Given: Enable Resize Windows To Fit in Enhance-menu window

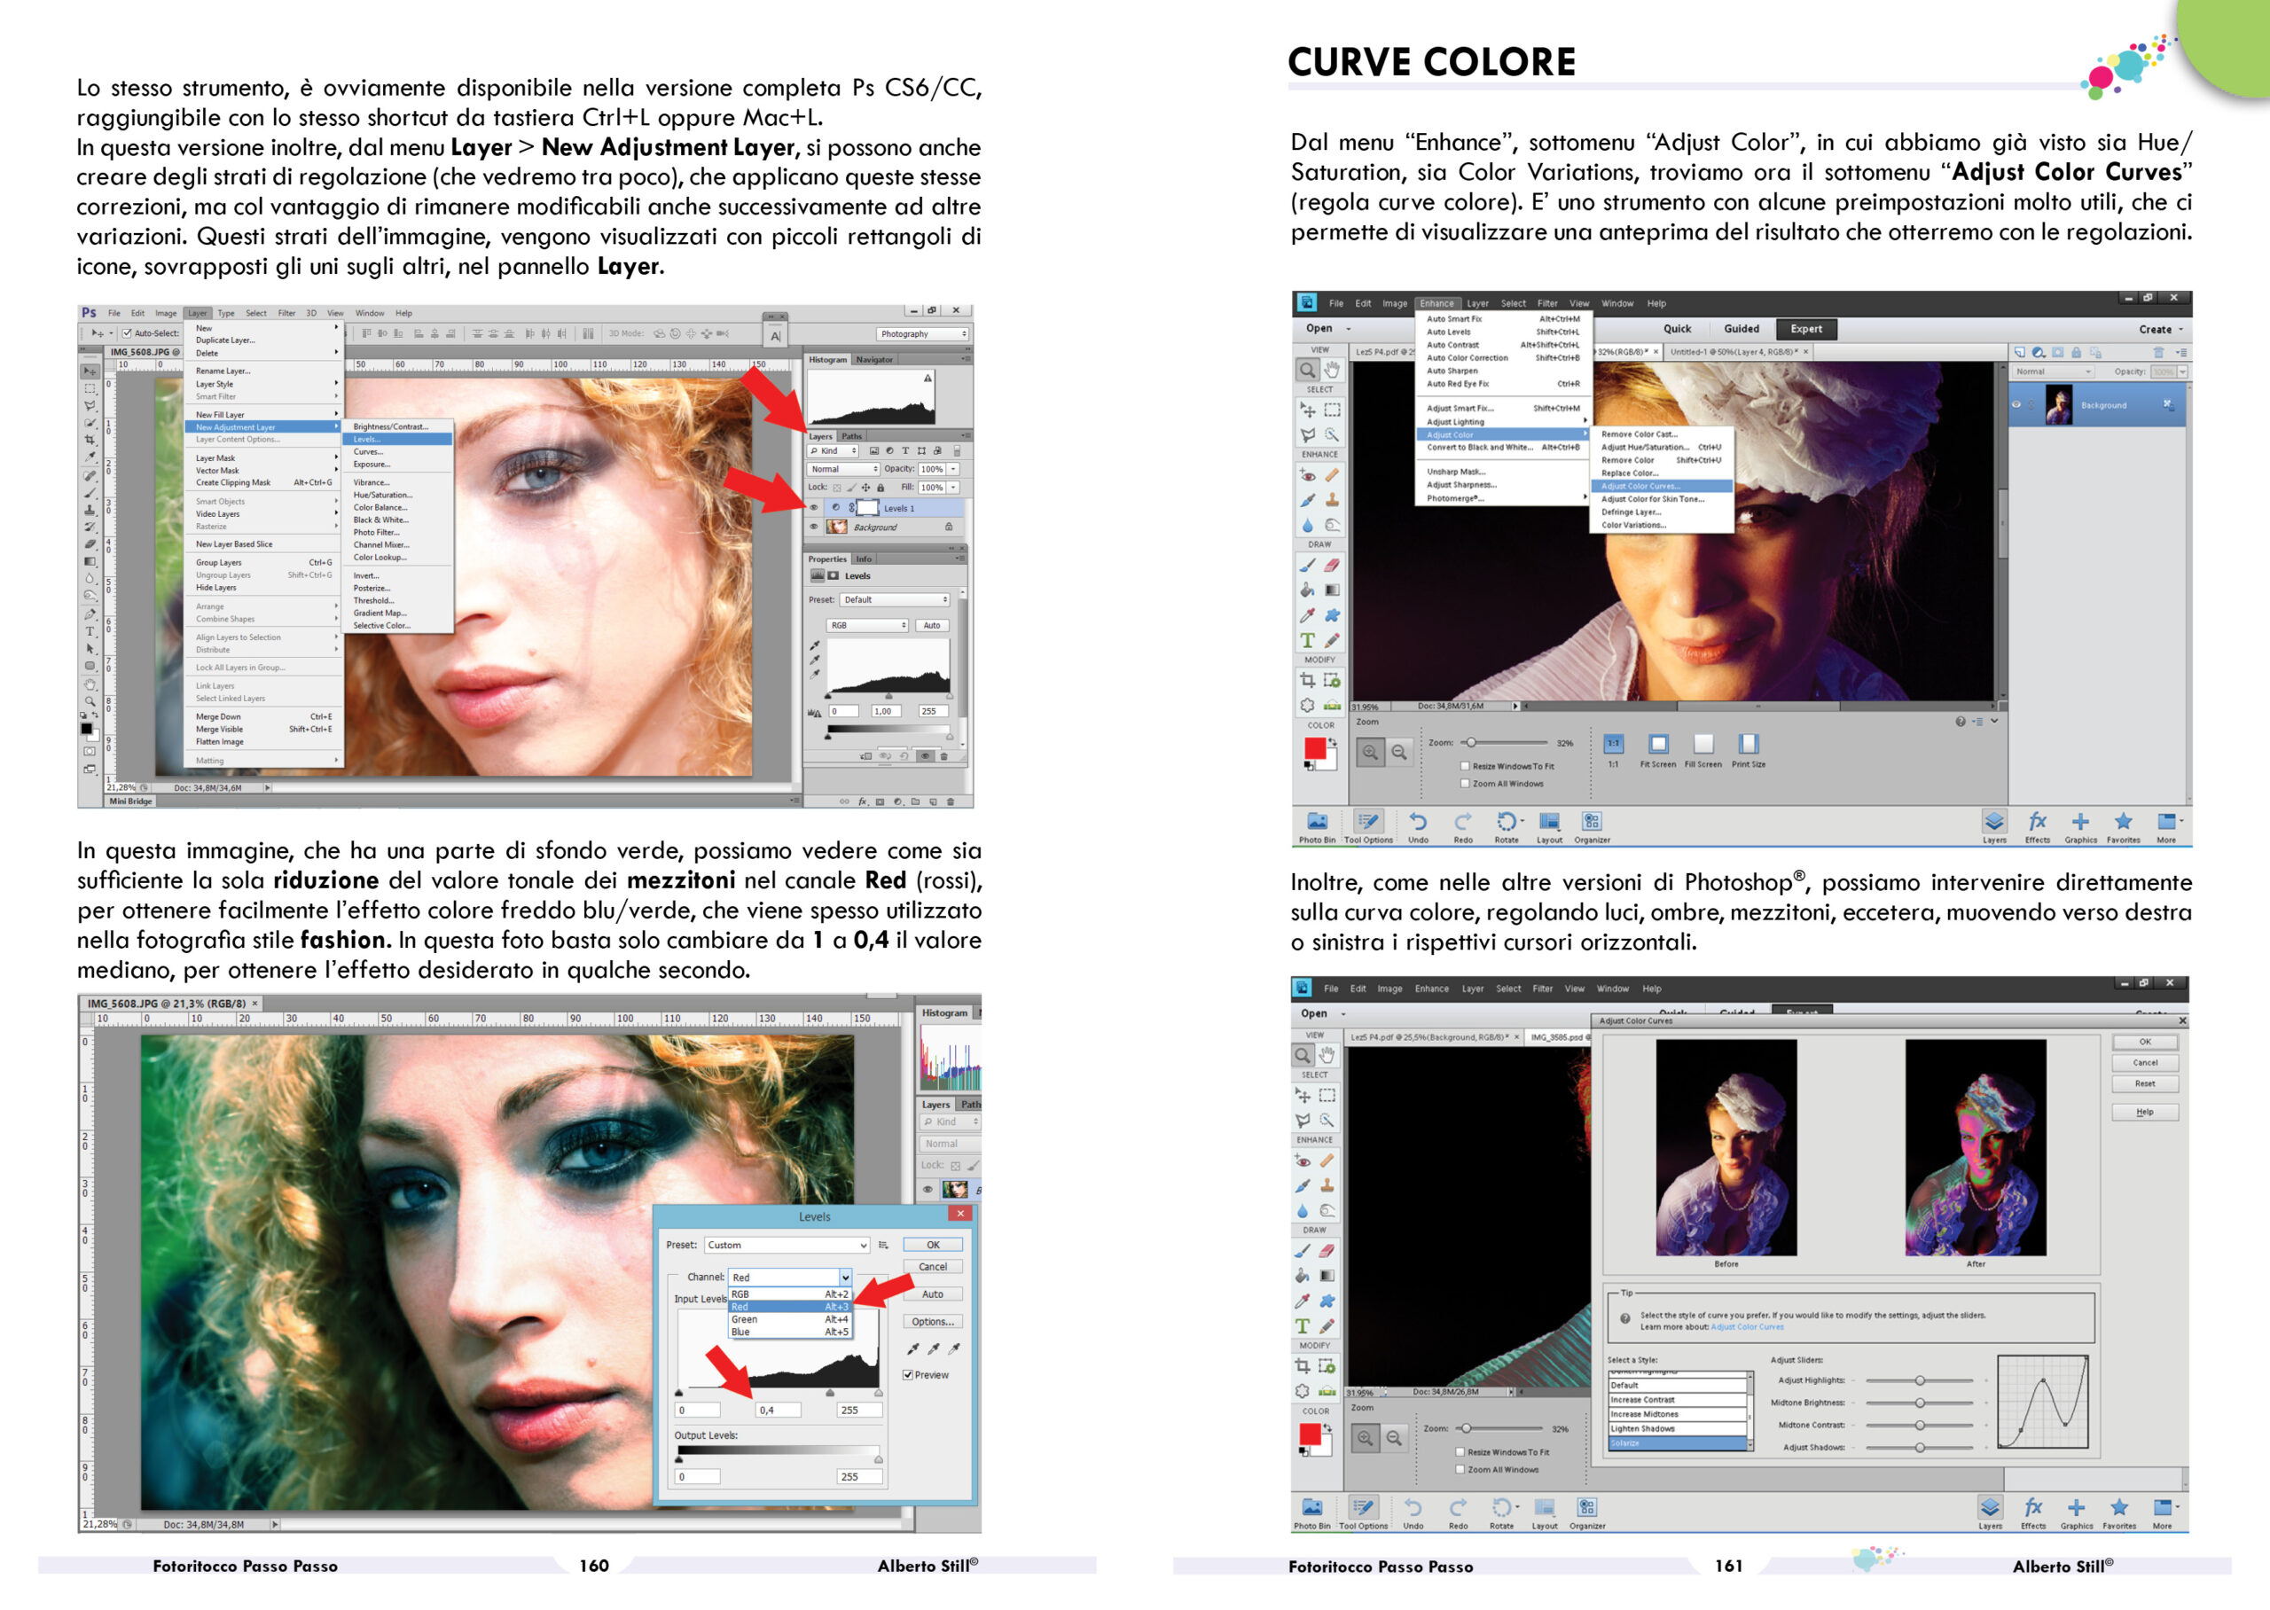Looking at the screenshot, I should pyautogui.click(x=1465, y=766).
